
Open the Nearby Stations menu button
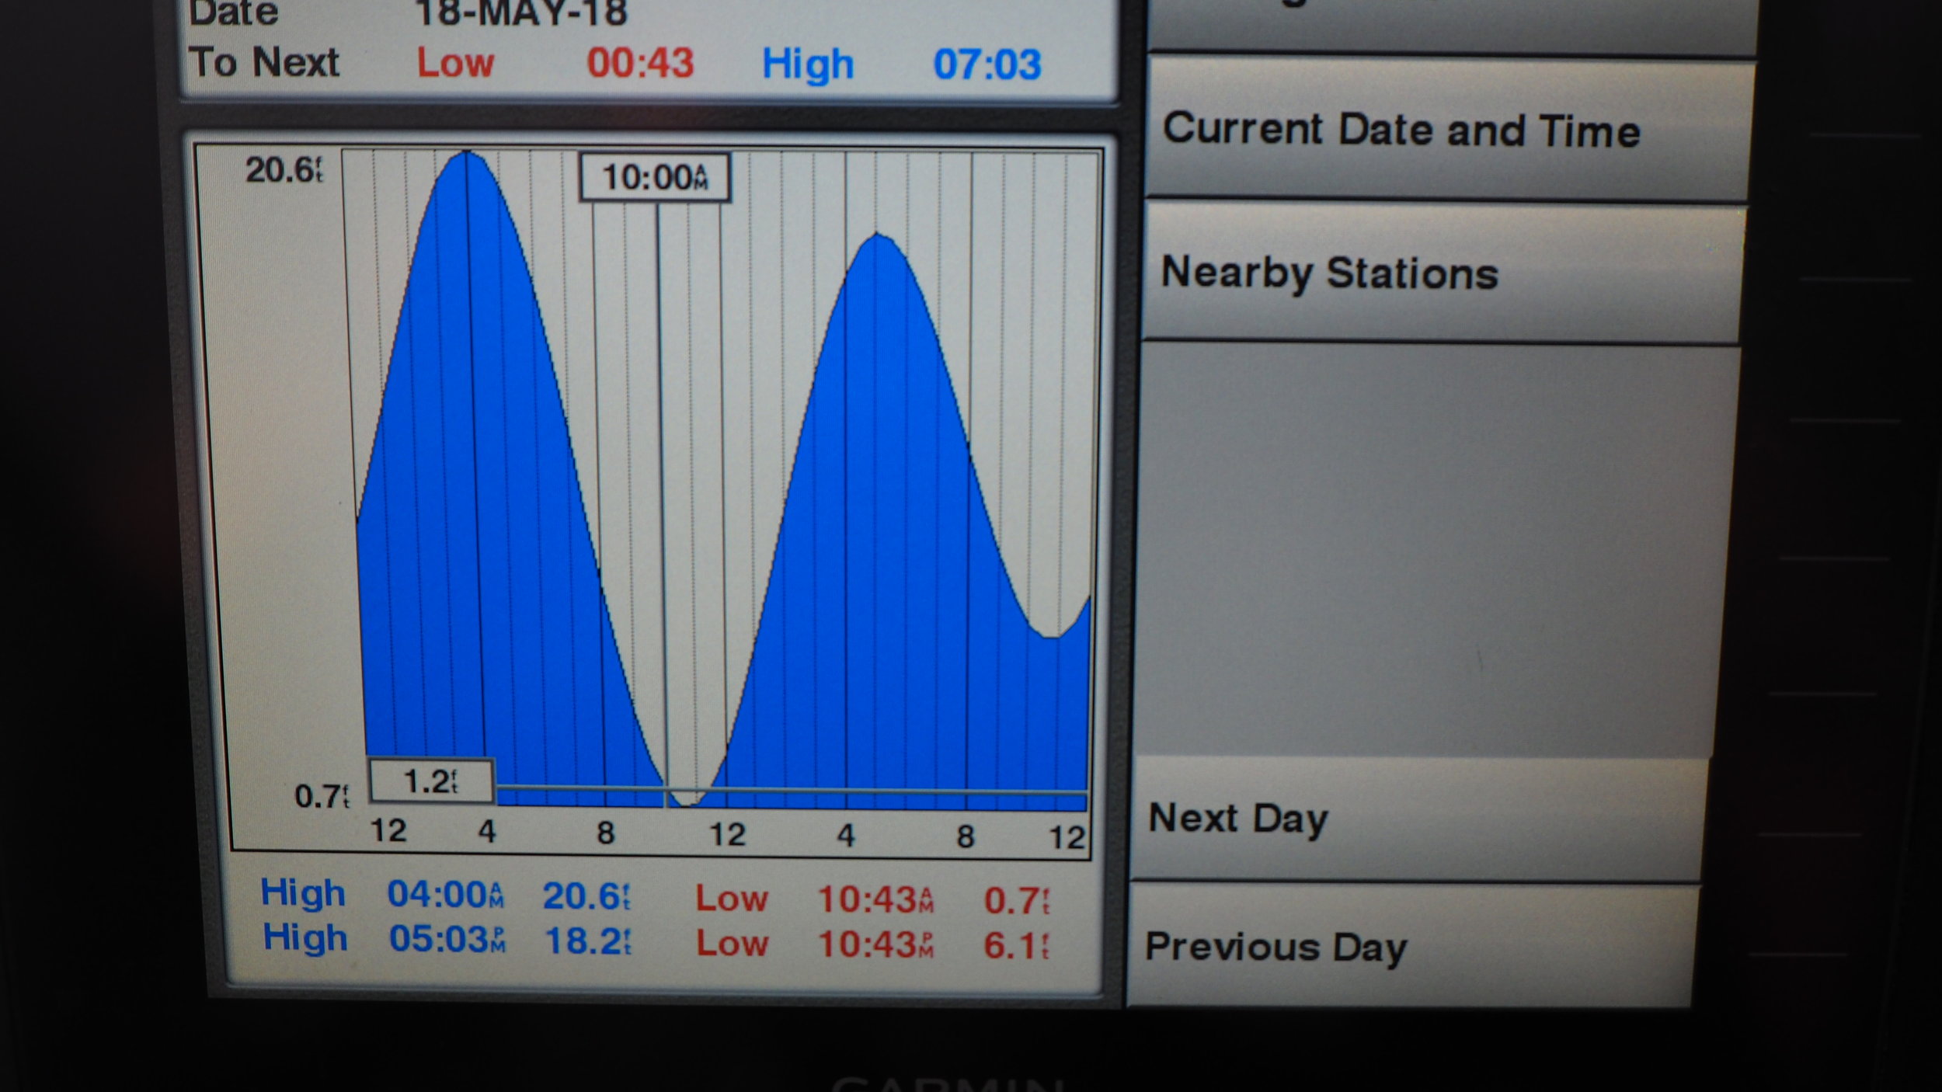(x=1443, y=273)
